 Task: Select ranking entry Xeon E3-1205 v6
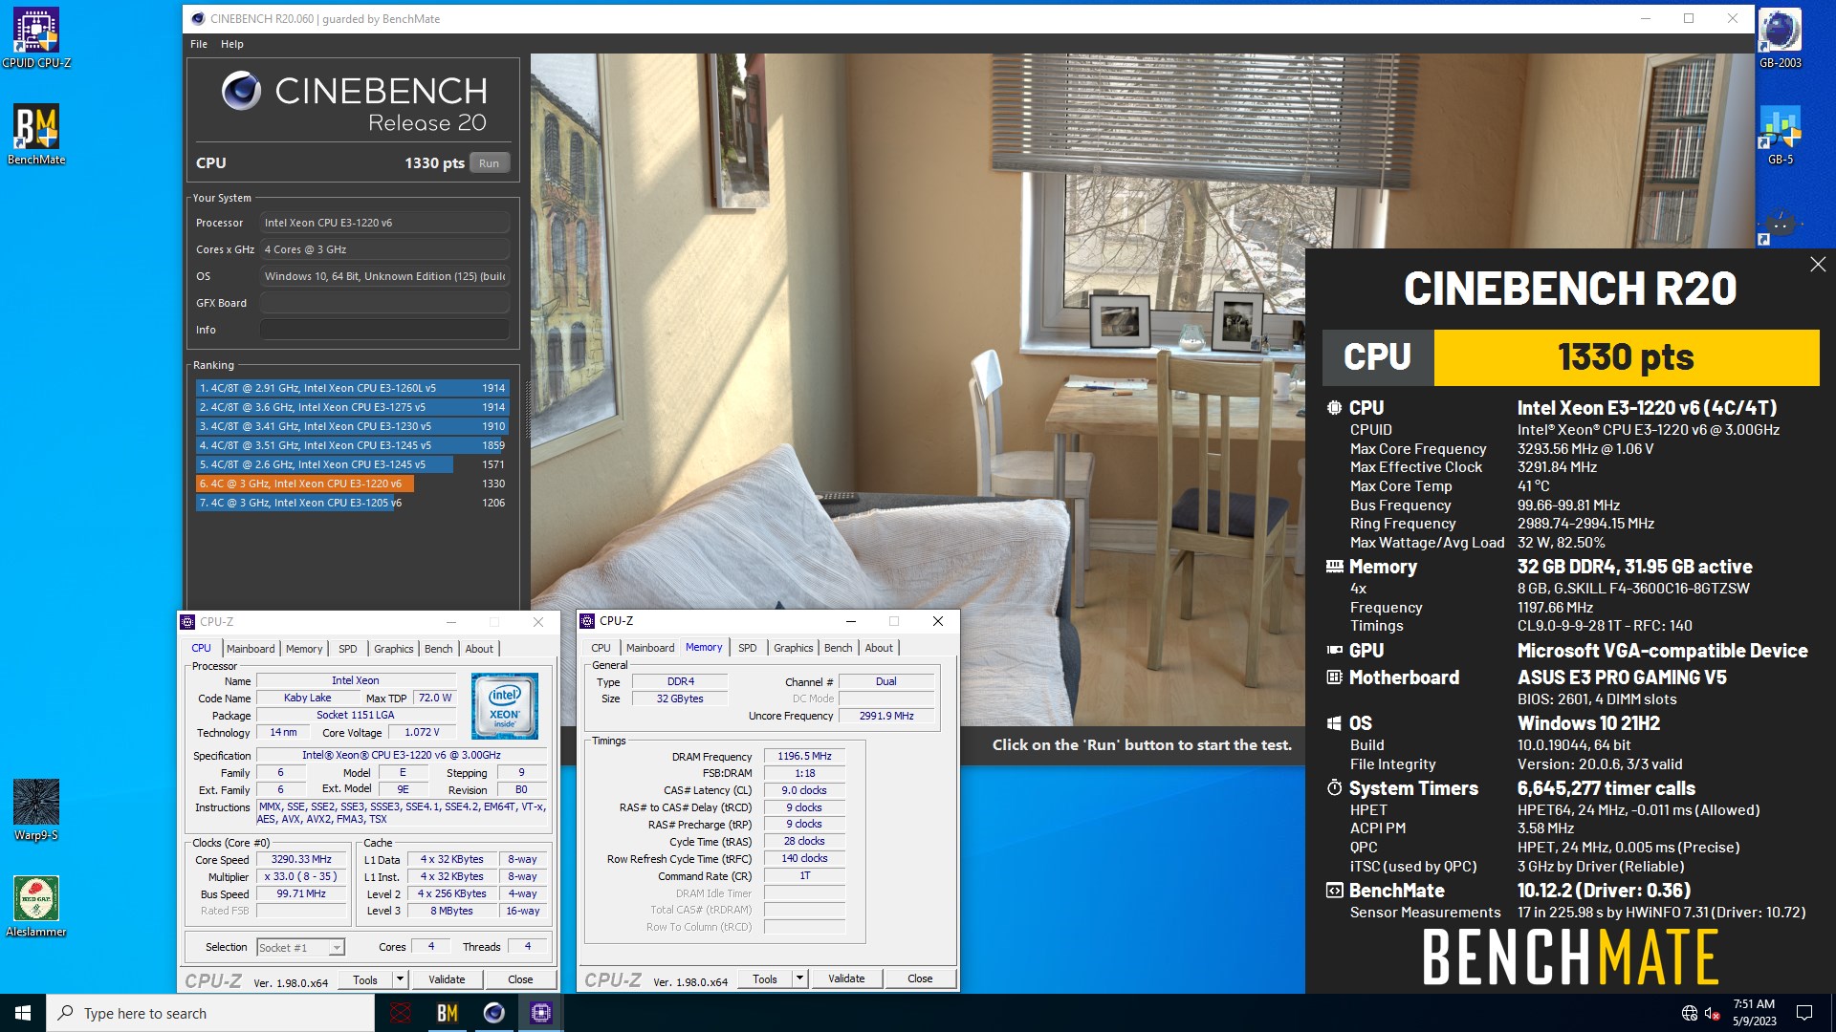(x=352, y=503)
